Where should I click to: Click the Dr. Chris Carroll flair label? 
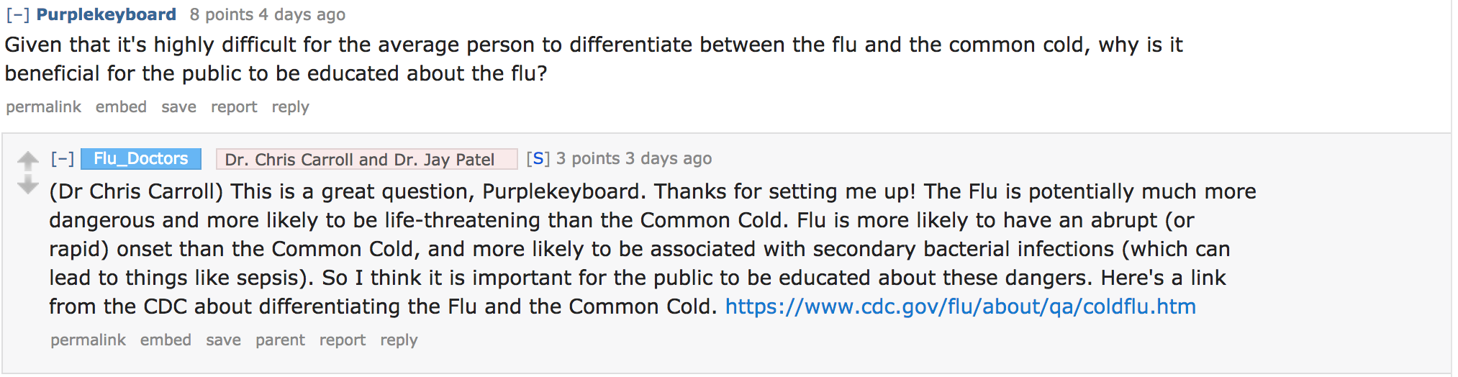(x=366, y=159)
